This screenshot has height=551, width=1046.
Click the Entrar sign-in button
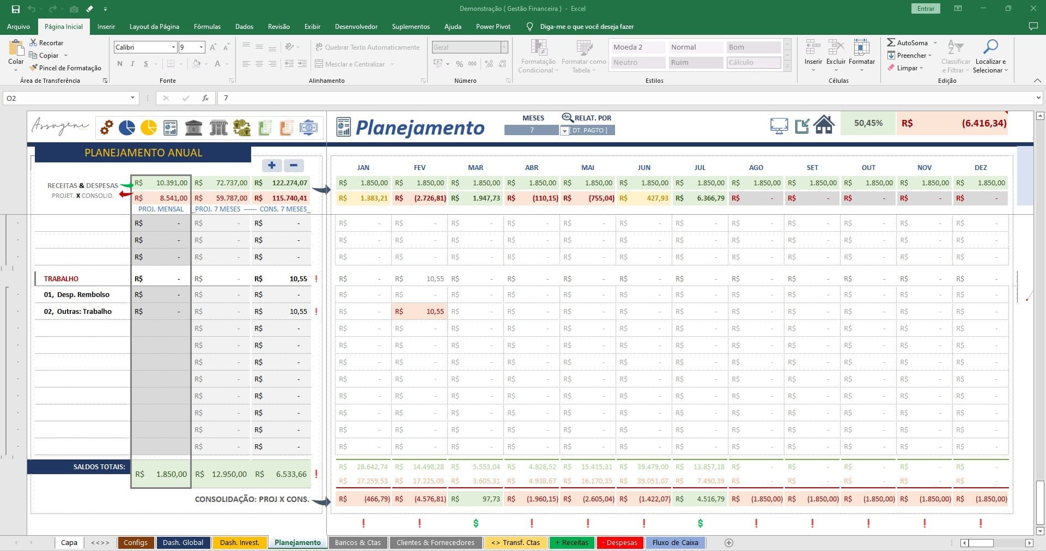926,9
